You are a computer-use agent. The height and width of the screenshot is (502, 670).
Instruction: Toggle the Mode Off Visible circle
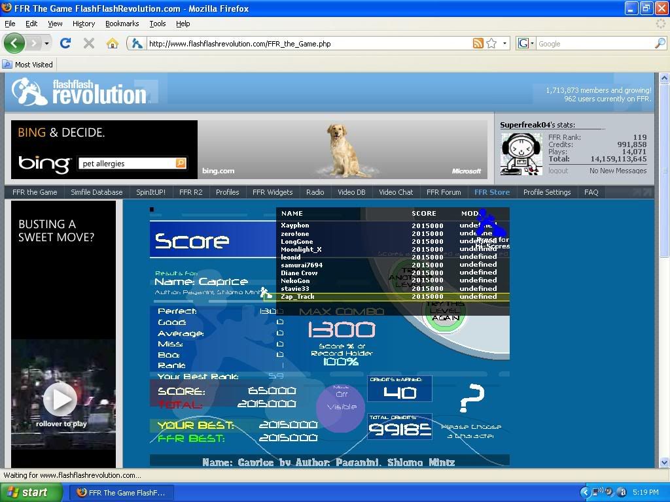tap(341, 407)
